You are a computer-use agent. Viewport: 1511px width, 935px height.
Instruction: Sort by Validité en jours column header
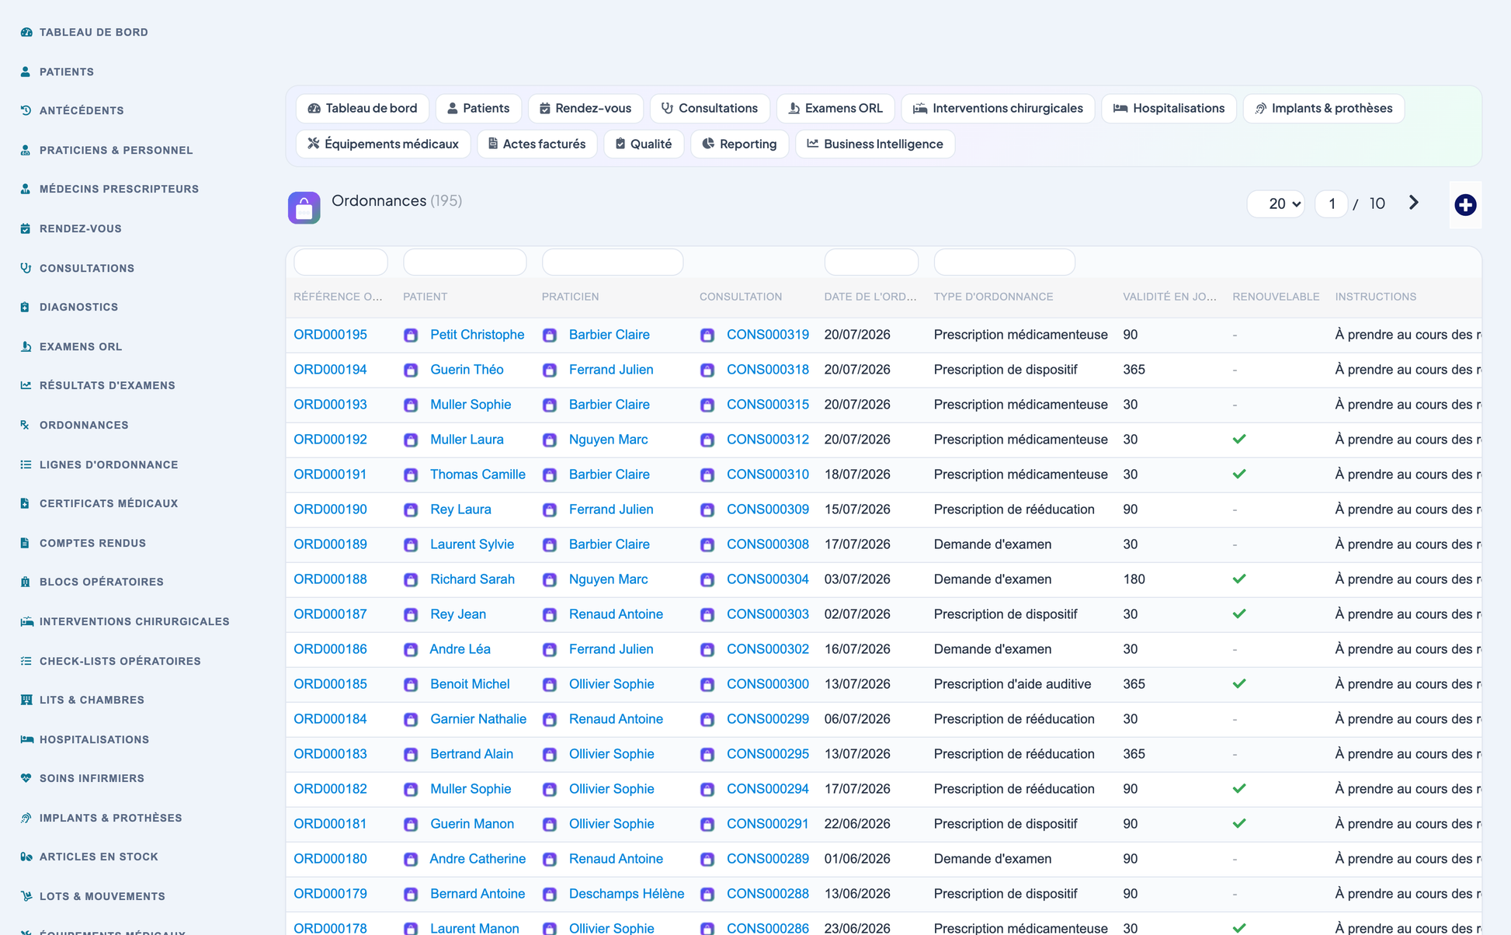[1169, 297]
